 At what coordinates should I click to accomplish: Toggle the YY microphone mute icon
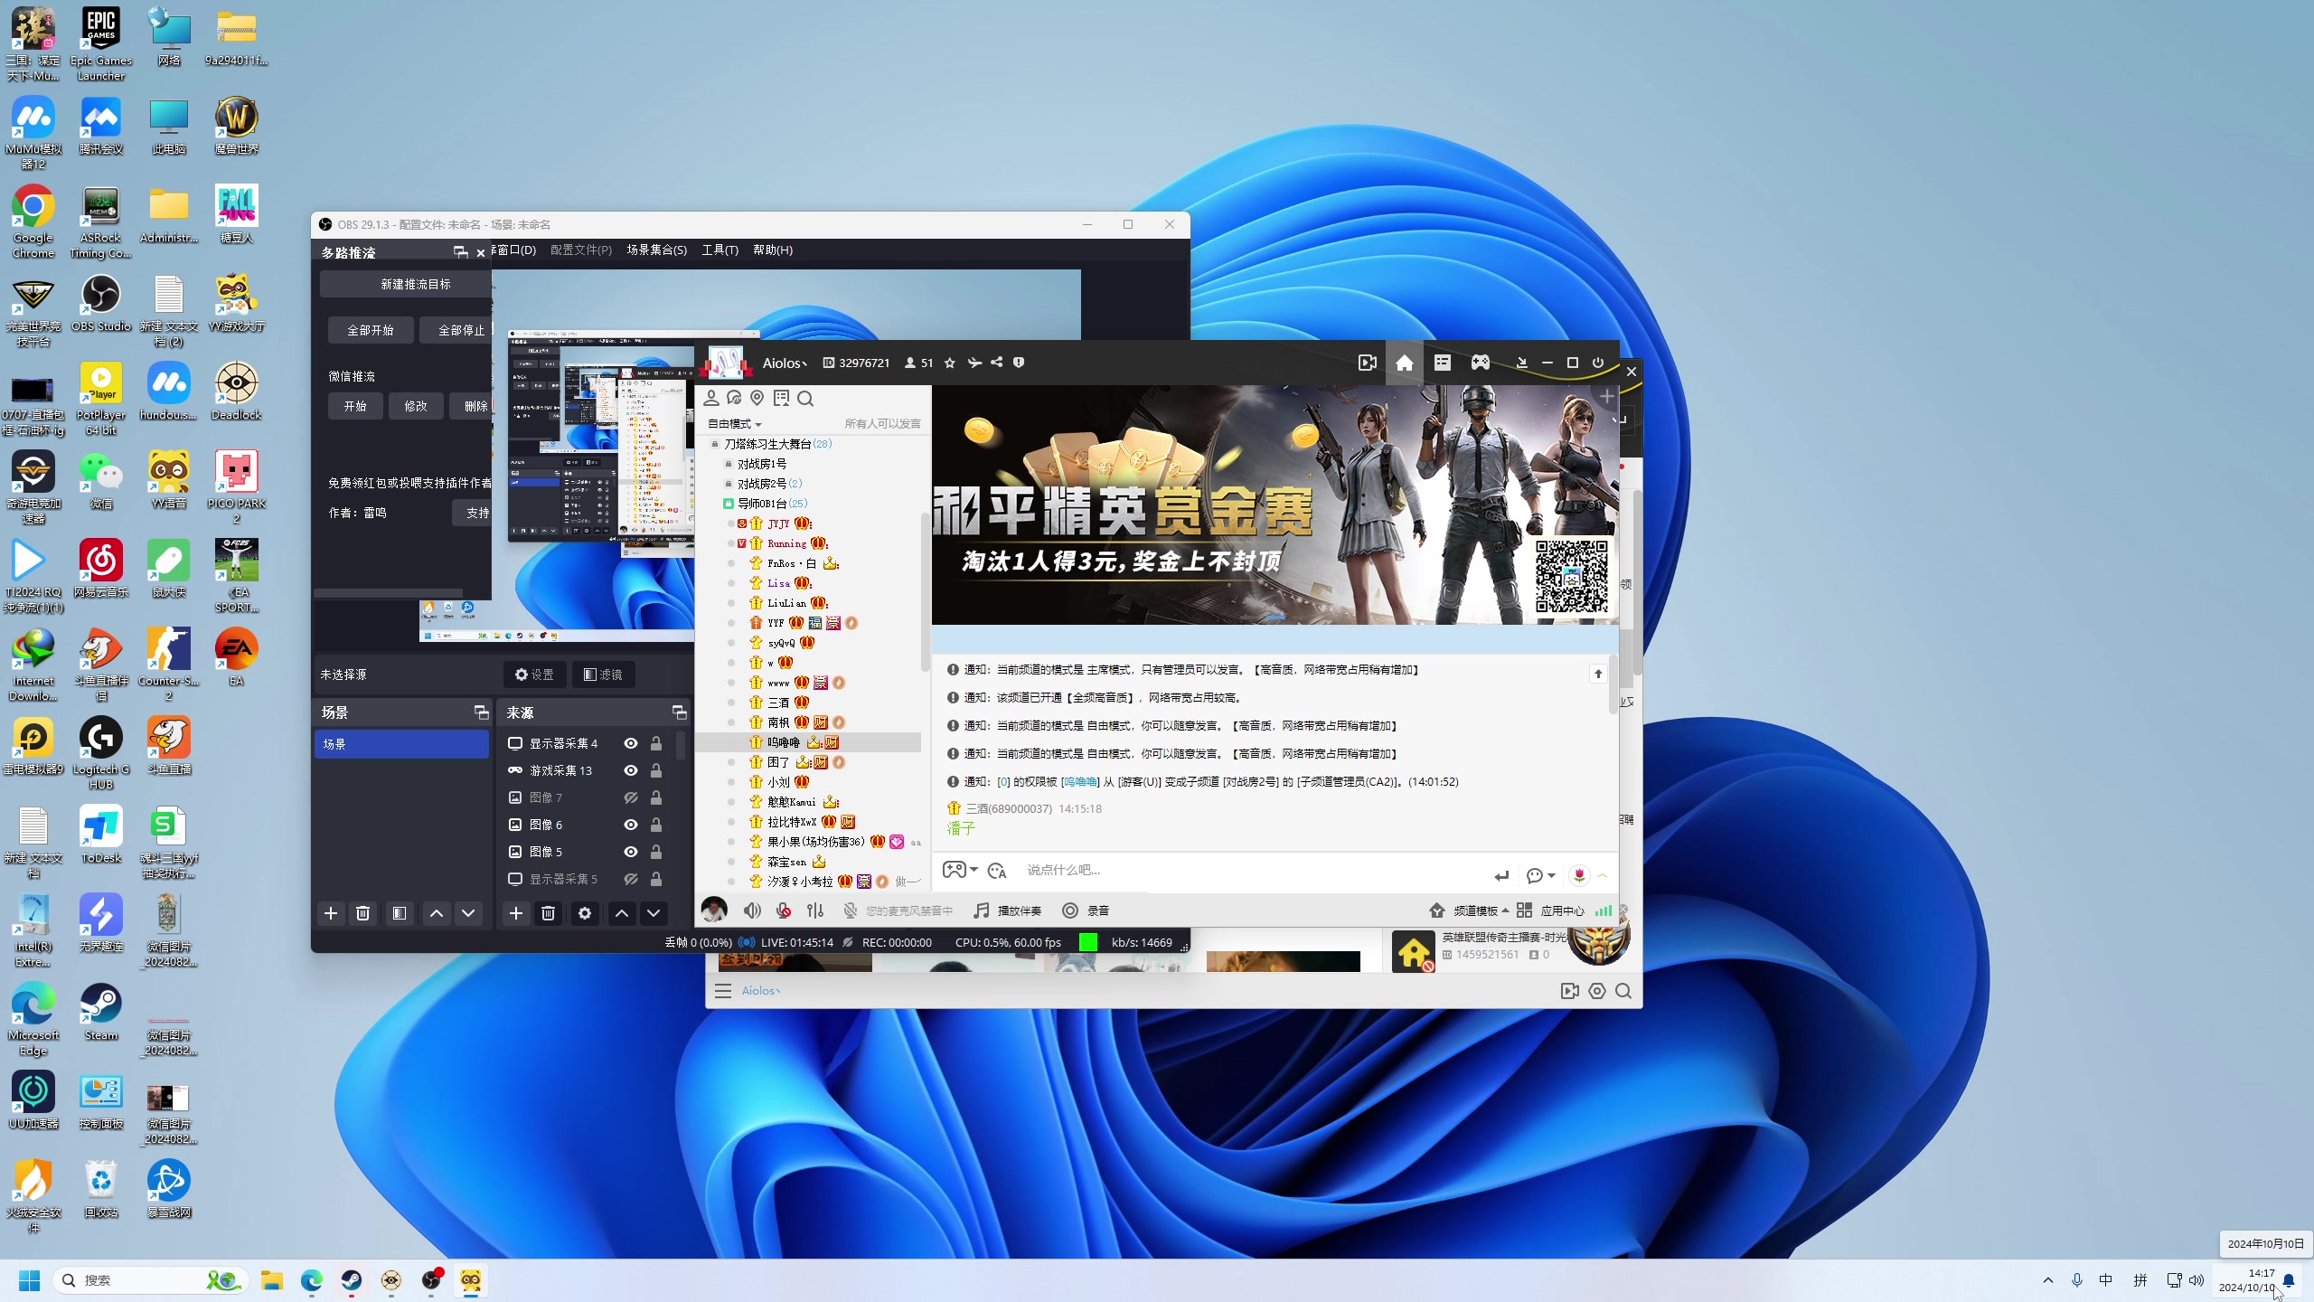tap(784, 910)
